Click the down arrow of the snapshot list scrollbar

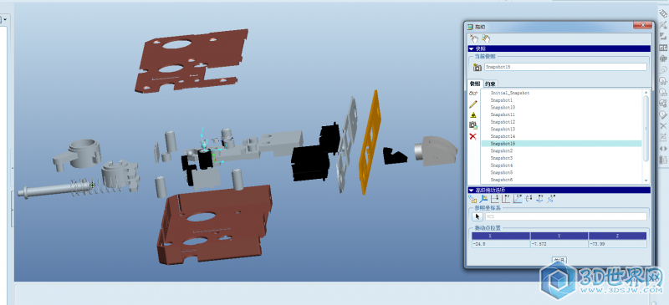coord(646,180)
